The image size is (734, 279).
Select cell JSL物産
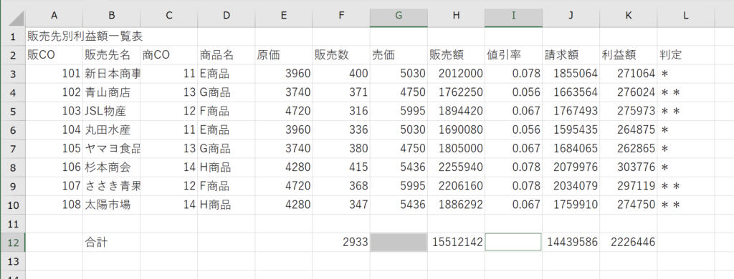pos(111,111)
